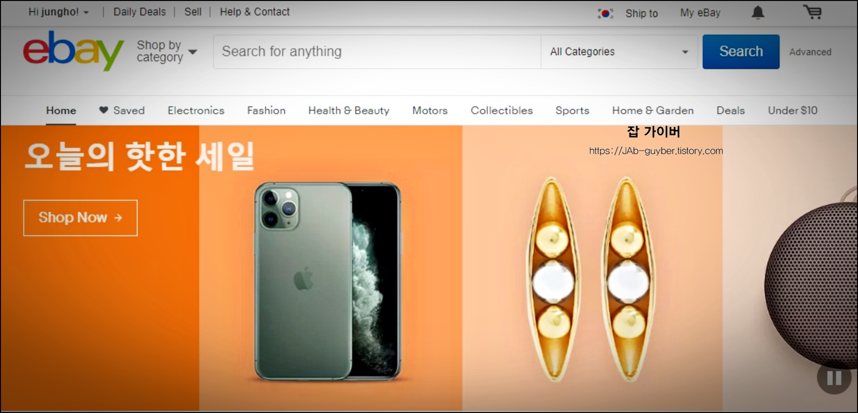Expand Shop by category menu

[x=166, y=51]
